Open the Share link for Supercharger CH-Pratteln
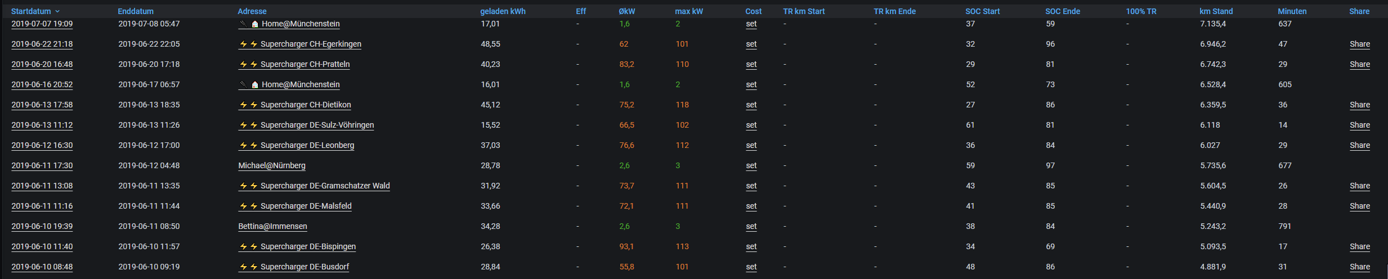Viewport: 1388px width, 279px height. [1360, 64]
